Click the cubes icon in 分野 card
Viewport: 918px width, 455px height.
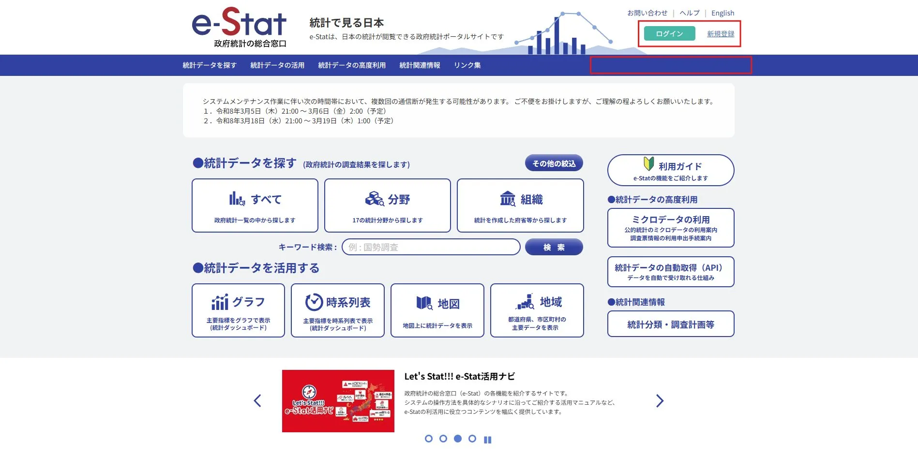pos(375,198)
